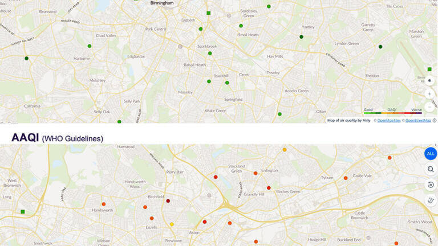Select the green square station below Lyng
The width and height of the screenshot is (438, 246).
pos(23,212)
